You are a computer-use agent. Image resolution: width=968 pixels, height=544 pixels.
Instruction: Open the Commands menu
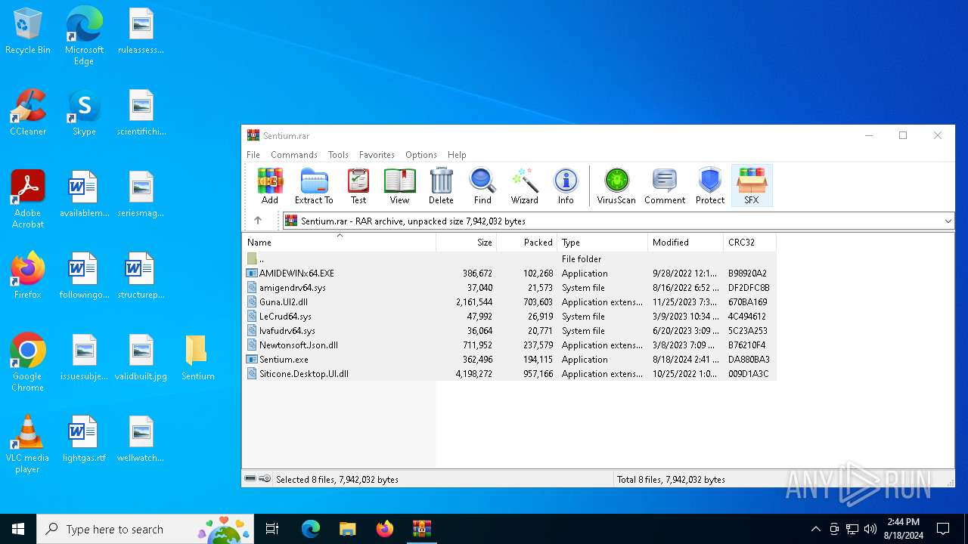point(294,154)
